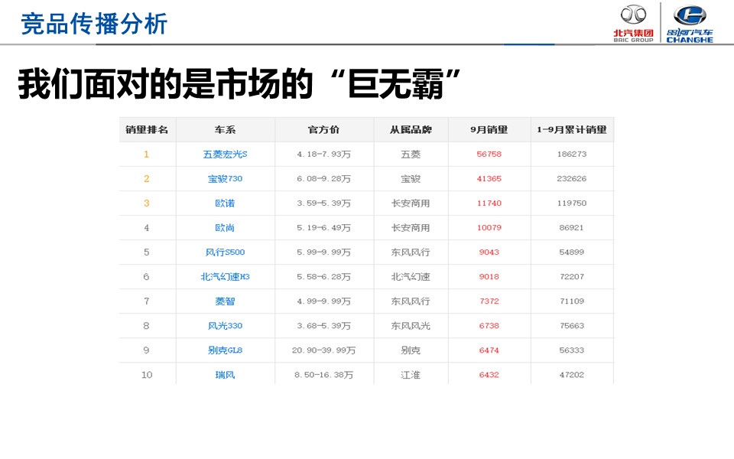Screen dimensions: 734x459
Task: Click the 别克 brand cell
Action: [411, 350]
